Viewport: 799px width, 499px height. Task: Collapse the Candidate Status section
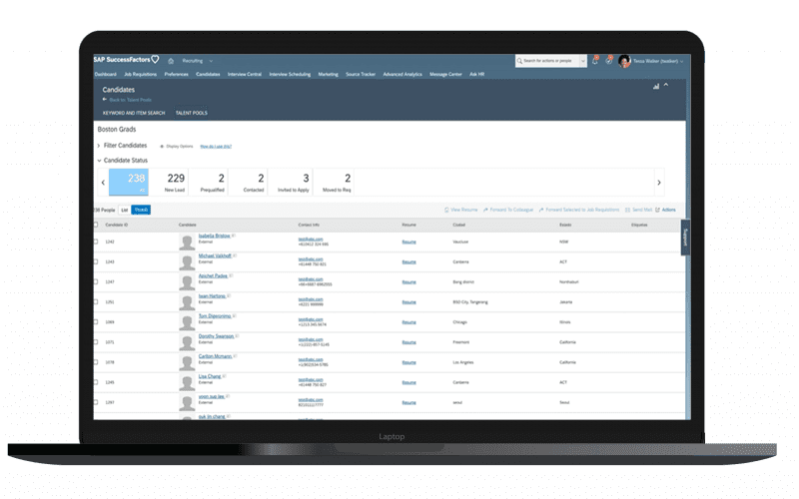click(100, 160)
